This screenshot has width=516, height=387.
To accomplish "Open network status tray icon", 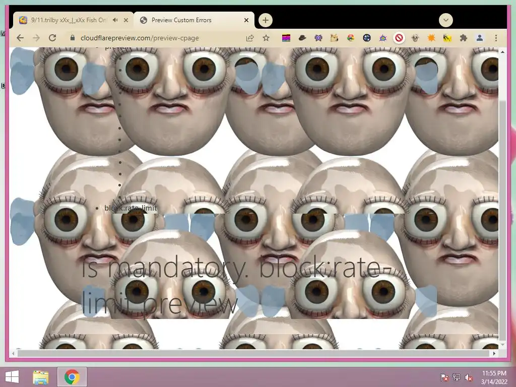I will (457, 377).
